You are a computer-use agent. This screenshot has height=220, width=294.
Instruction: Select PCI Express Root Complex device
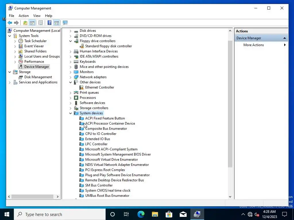coord(105,170)
